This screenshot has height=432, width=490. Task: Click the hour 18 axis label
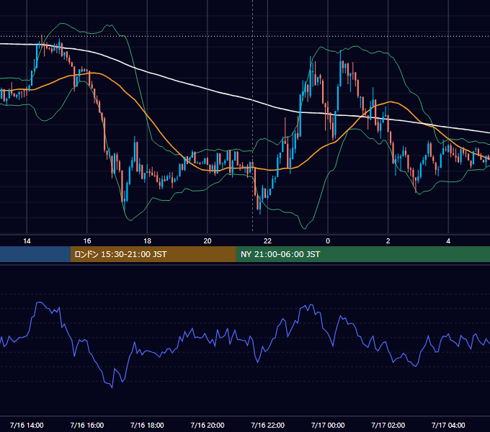coord(147,241)
